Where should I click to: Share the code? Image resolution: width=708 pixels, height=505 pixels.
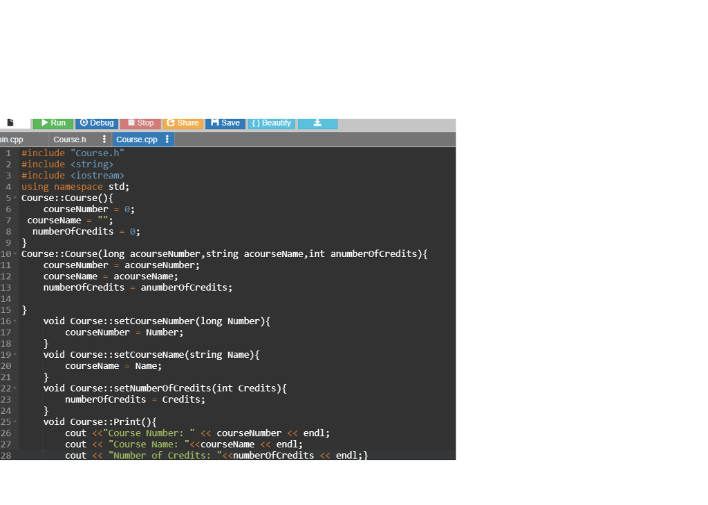point(183,123)
